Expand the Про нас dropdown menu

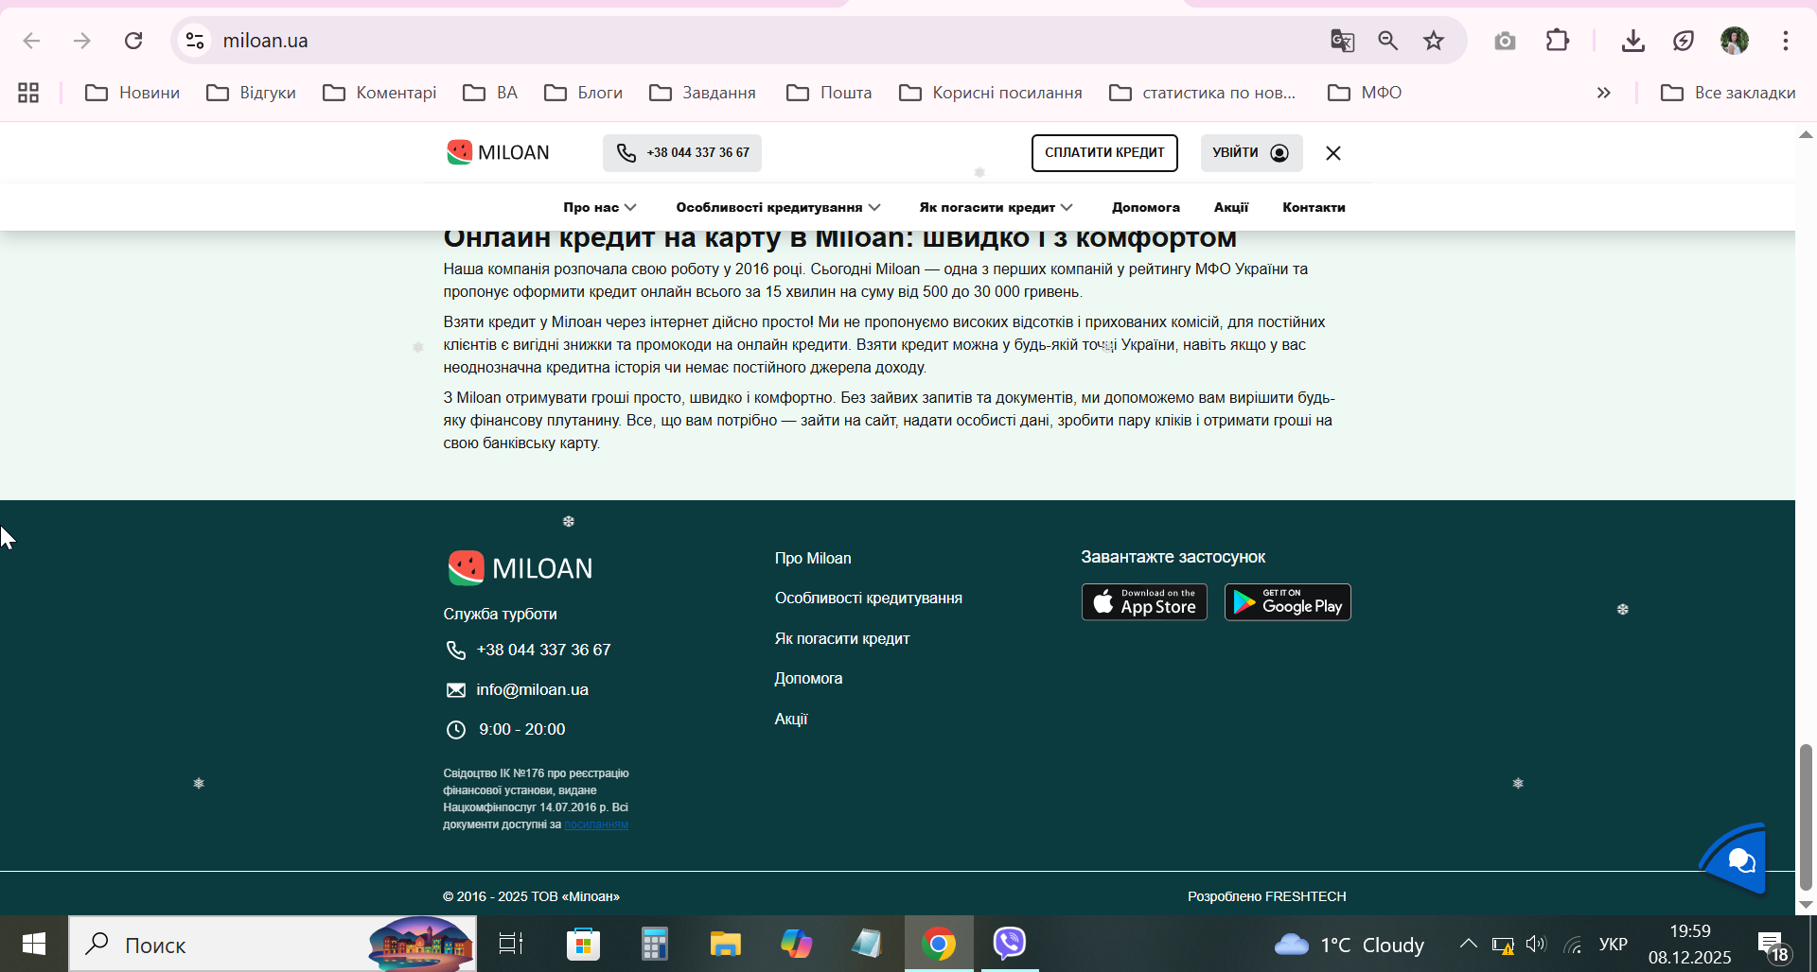[600, 207]
